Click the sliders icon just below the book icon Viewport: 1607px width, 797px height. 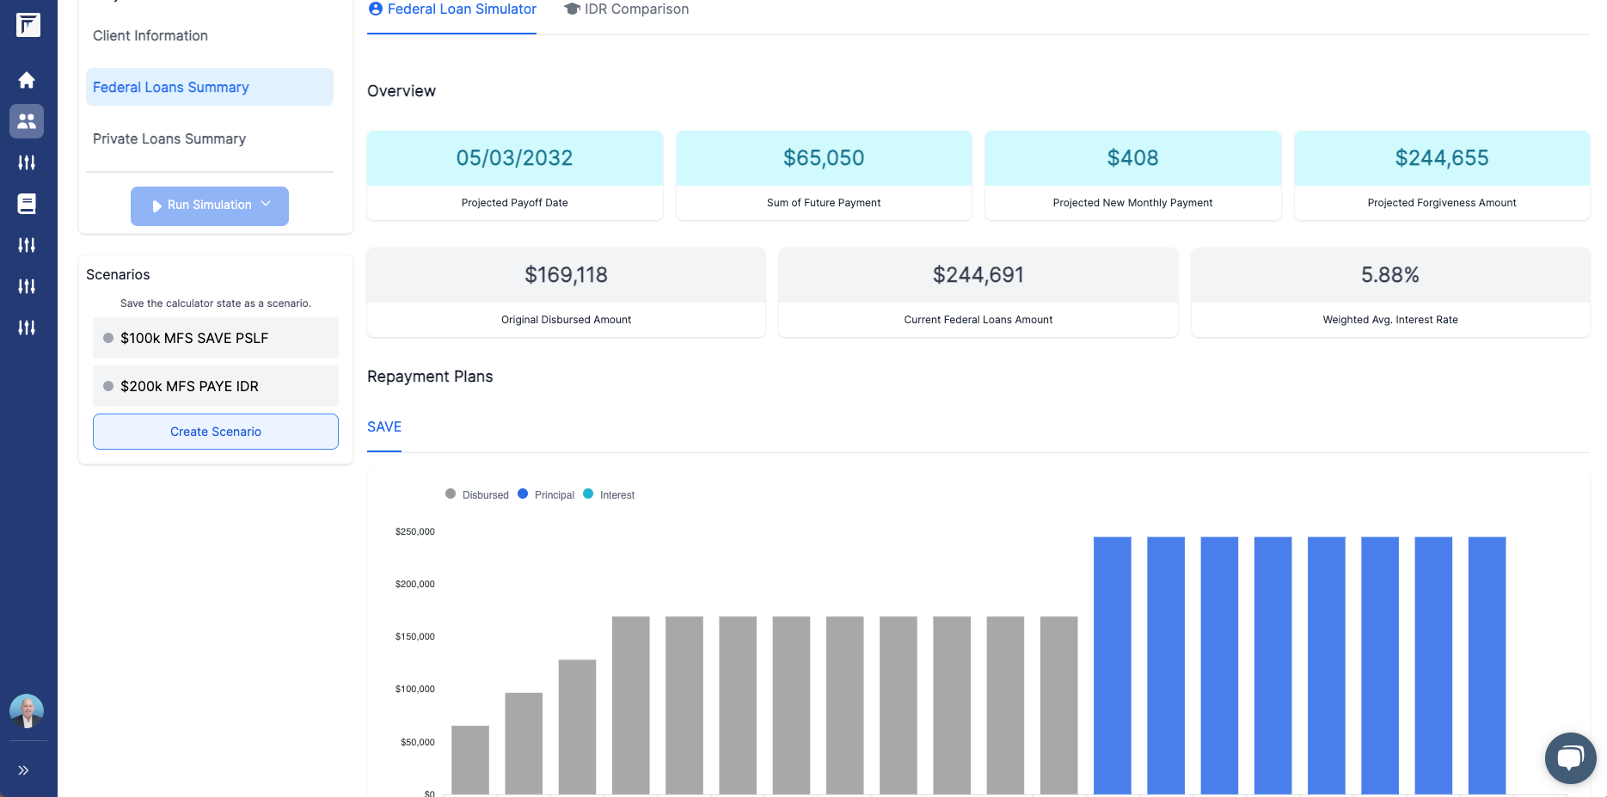click(x=27, y=245)
